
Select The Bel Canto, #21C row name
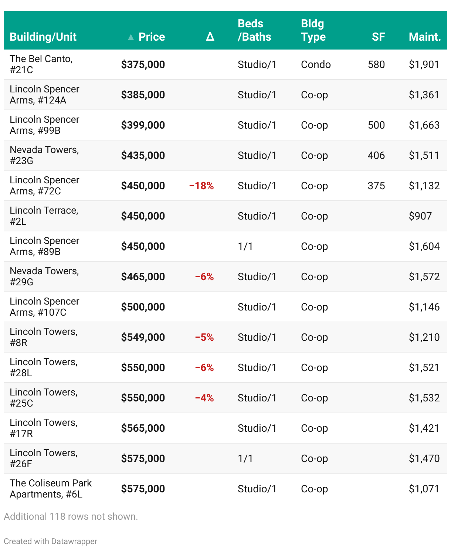coord(41,64)
